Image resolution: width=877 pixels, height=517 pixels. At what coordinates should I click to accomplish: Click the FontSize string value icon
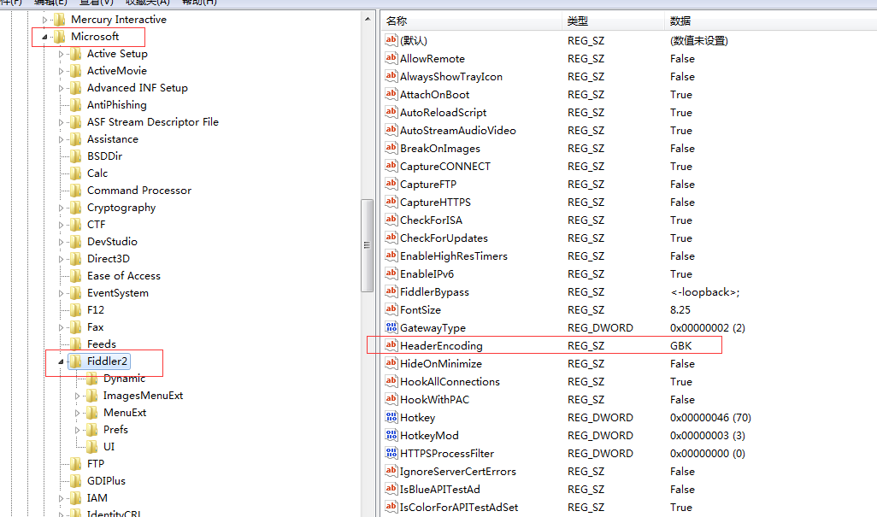pyautogui.click(x=391, y=309)
